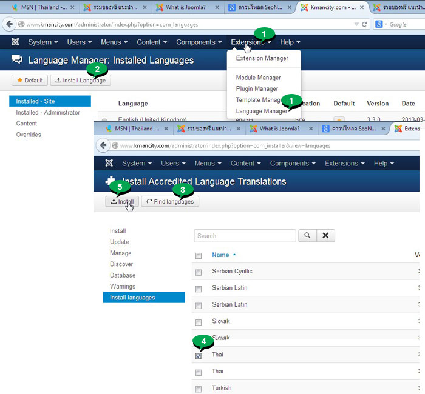Open Components dropdown in lower window
The height and width of the screenshot is (394, 425).
point(293,164)
